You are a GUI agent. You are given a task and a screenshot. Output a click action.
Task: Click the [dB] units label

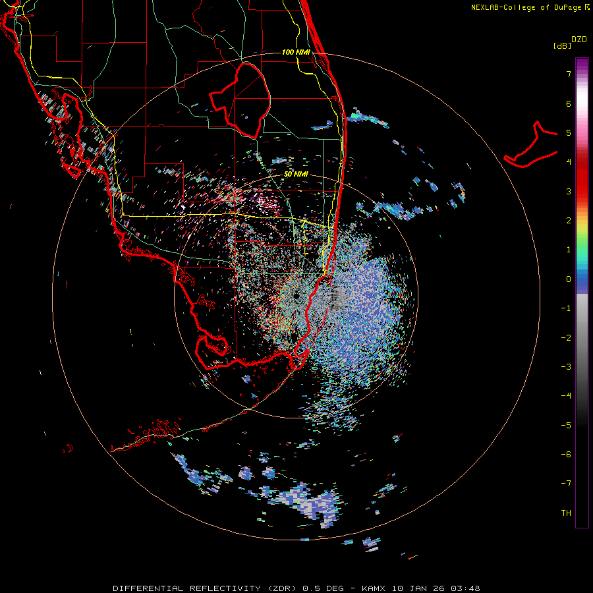(x=562, y=45)
